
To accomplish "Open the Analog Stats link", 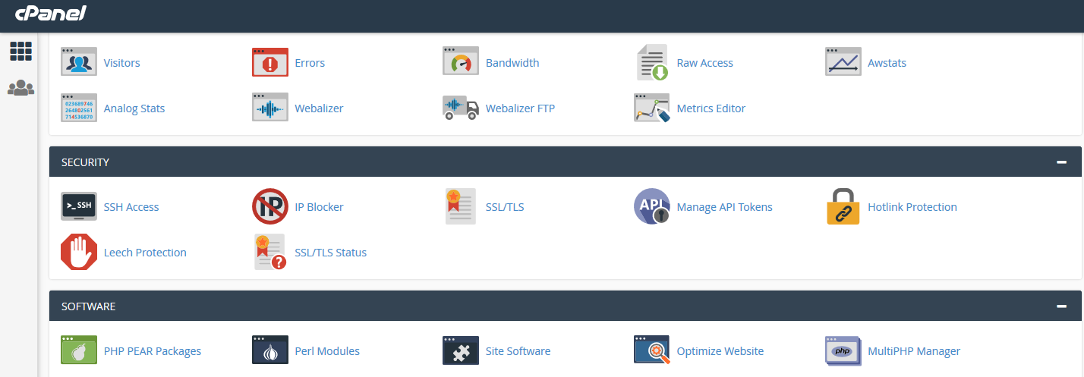I will click(134, 108).
